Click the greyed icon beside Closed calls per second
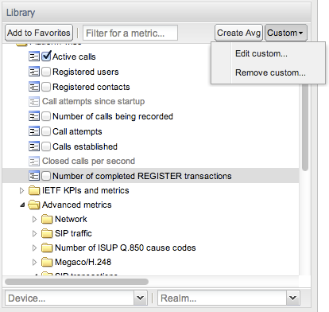Screen dimensions: 329x312 [34, 161]
